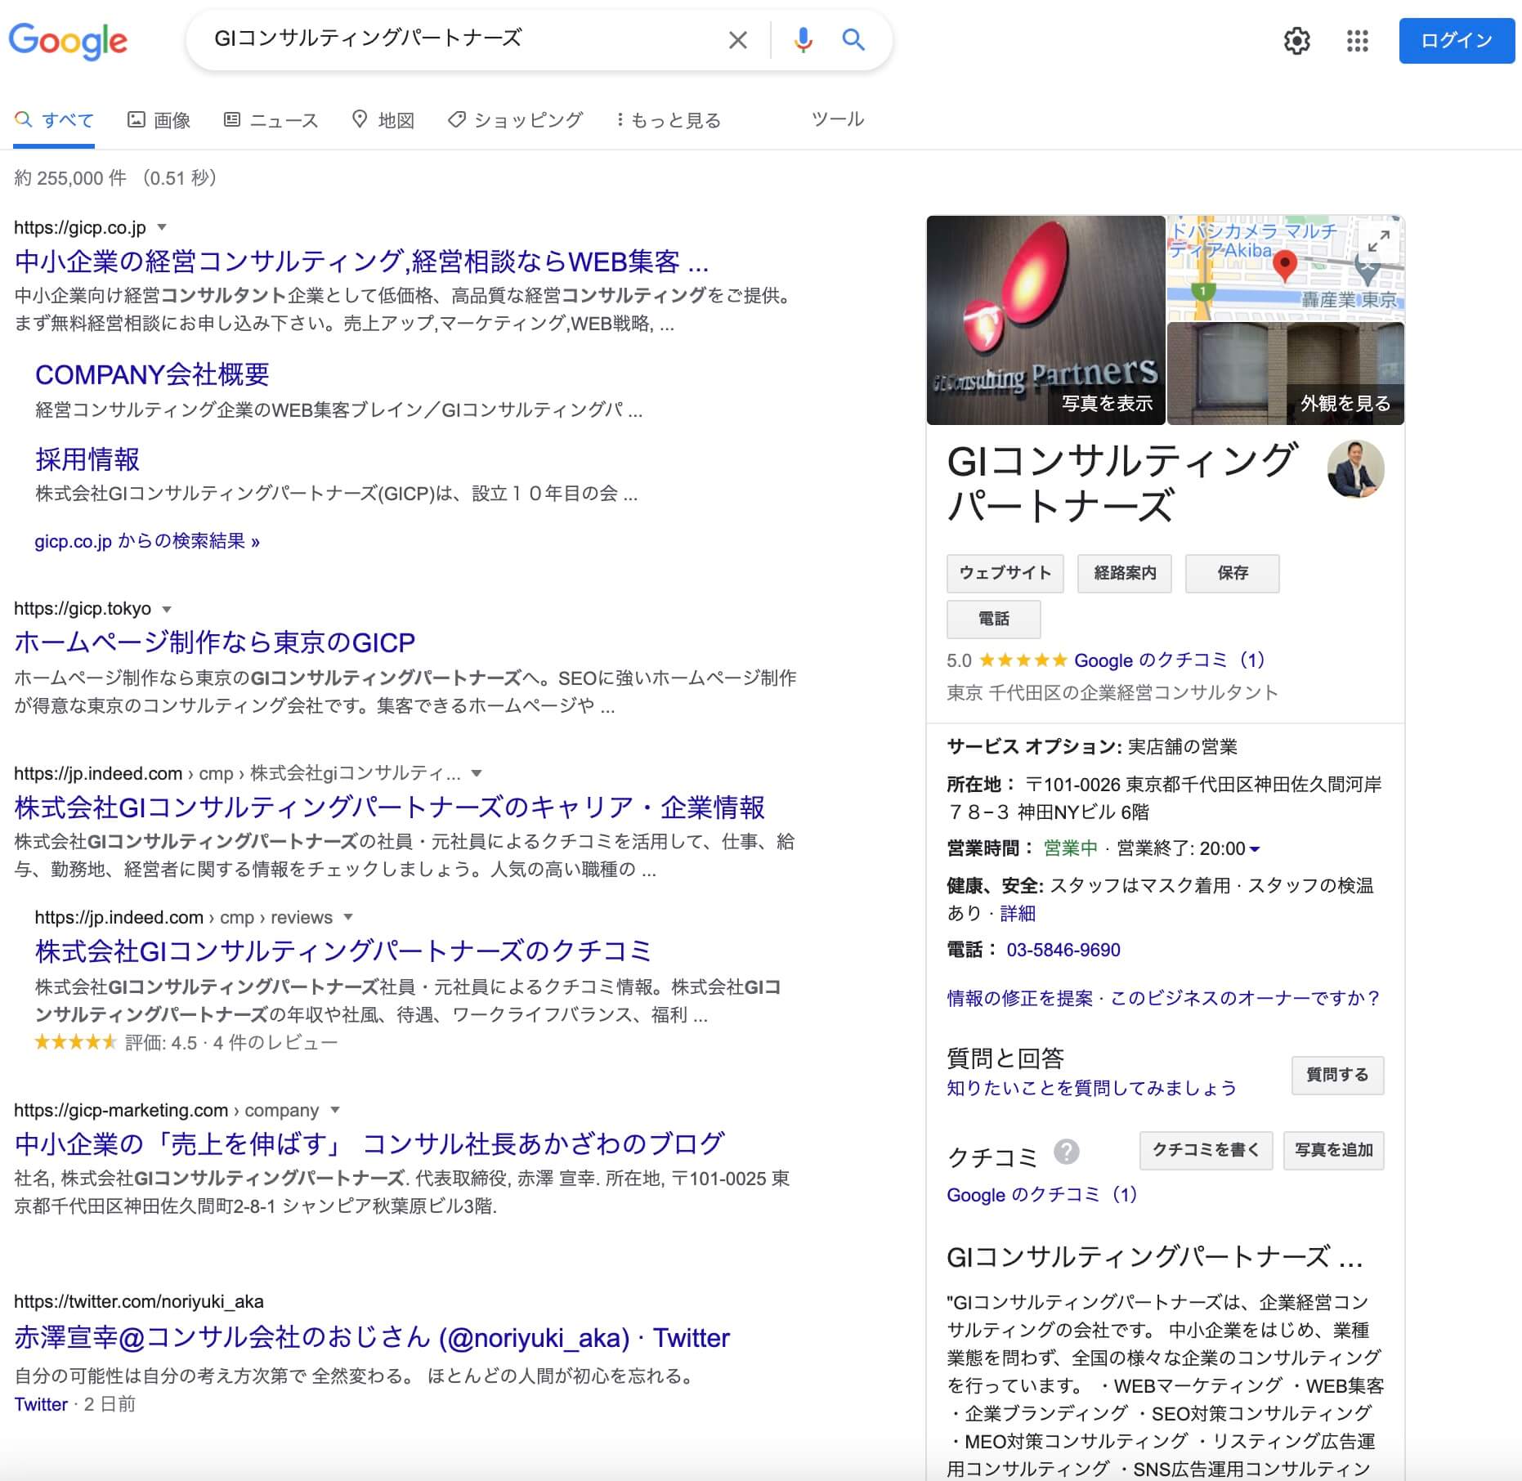Click the map thumbnail in knowledge panel
Screen dimensions: 1522x1481
1286,268
